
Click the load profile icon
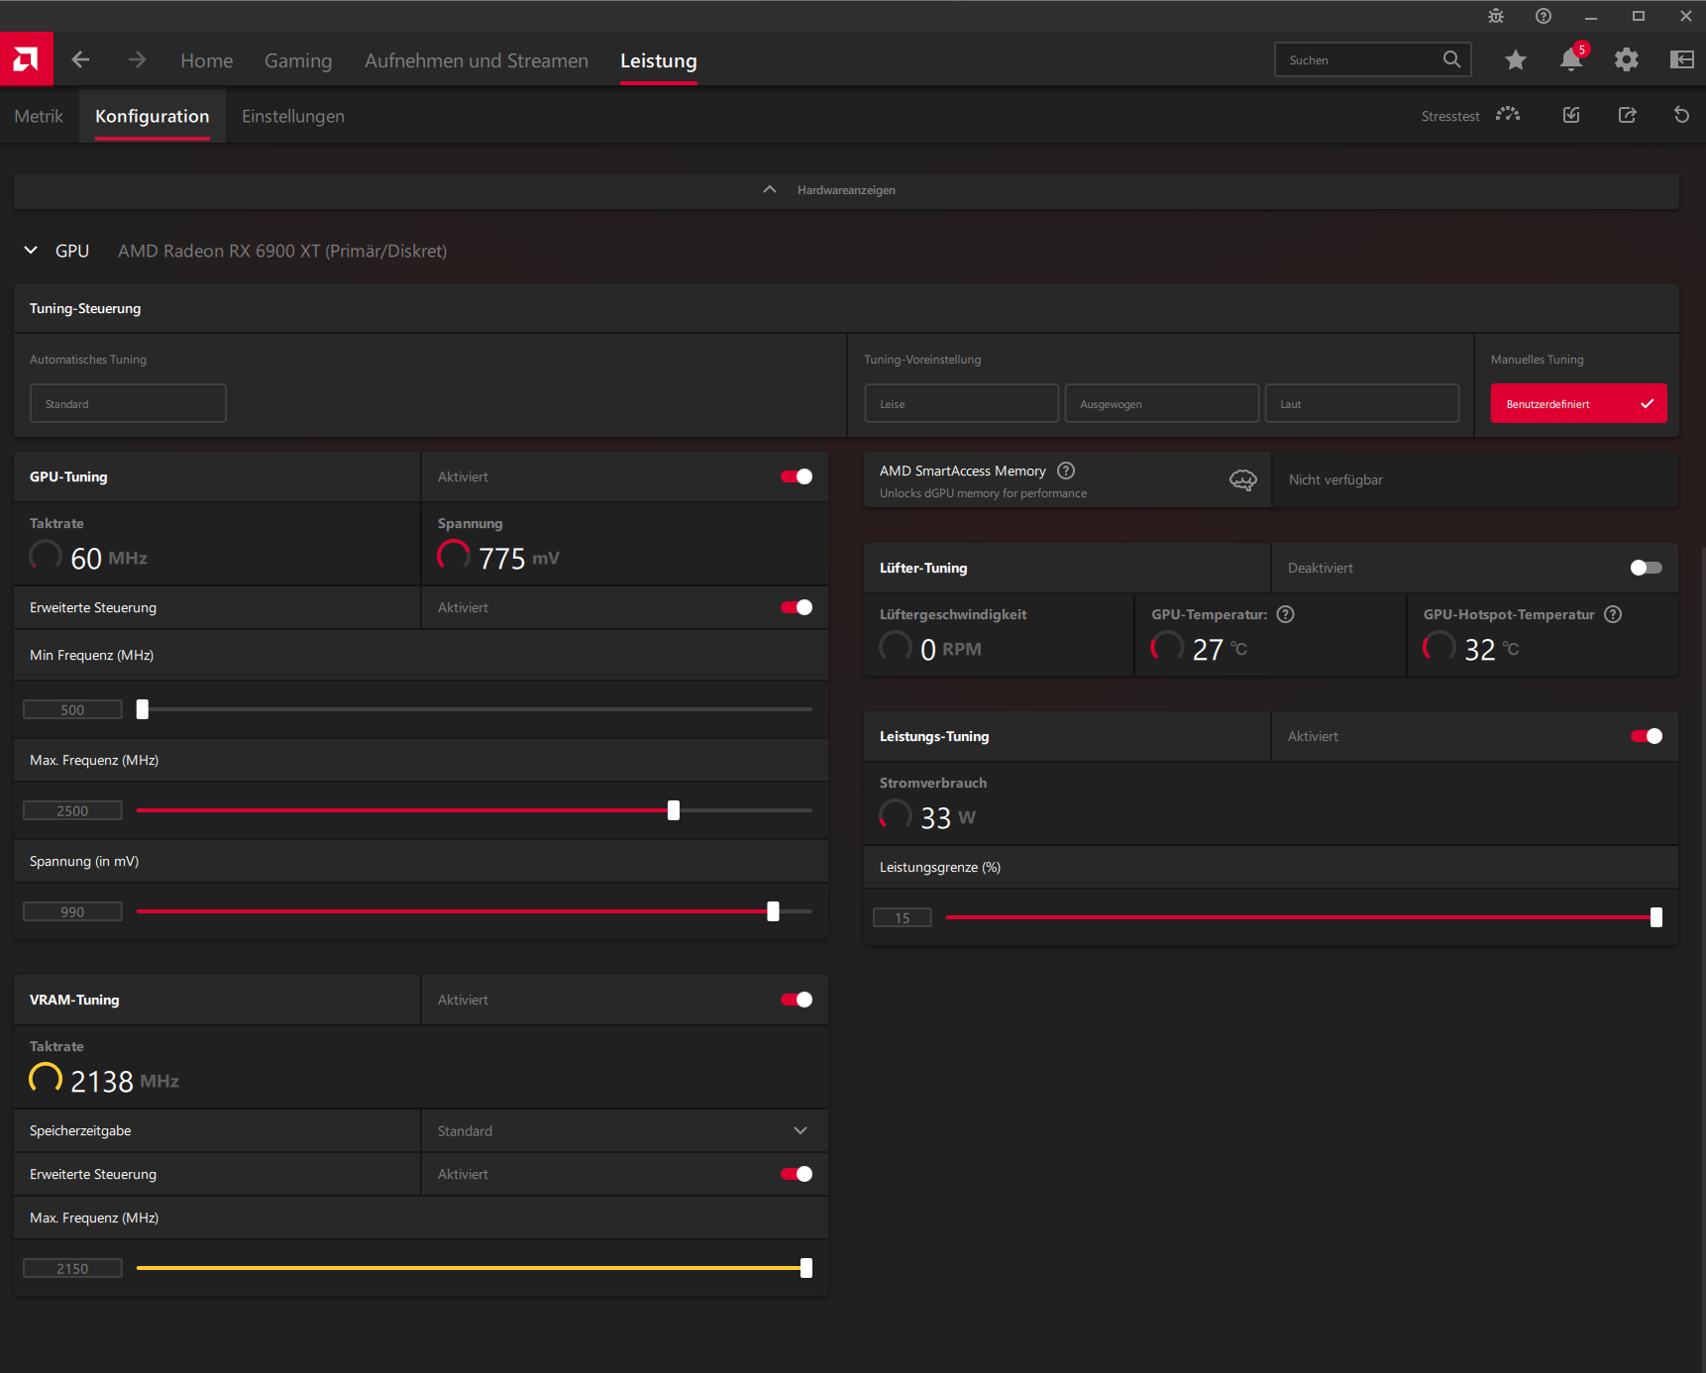pos(1571,115)
